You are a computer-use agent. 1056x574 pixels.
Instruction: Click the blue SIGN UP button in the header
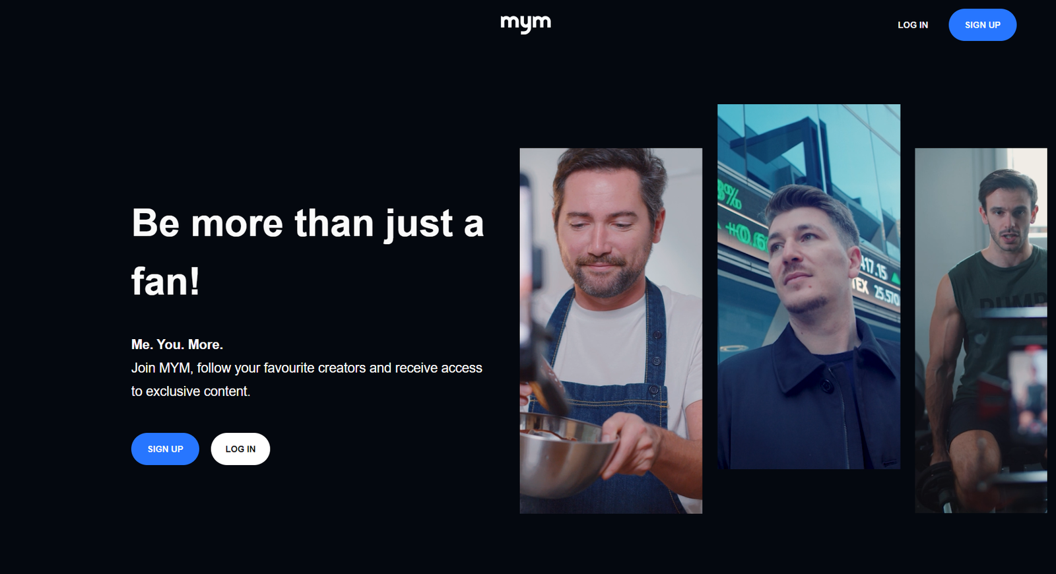pos(982,25)
